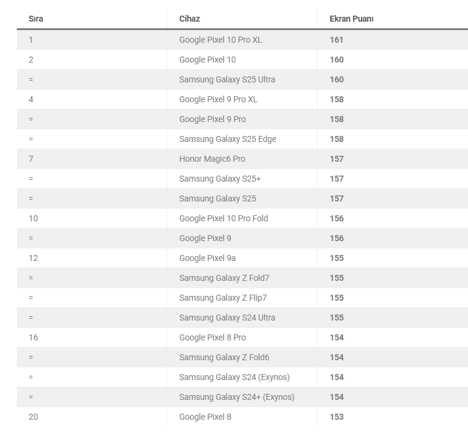Click the score 161 in the top row
The width and height of the screenshot is (468, 436).
click(336, 40)
